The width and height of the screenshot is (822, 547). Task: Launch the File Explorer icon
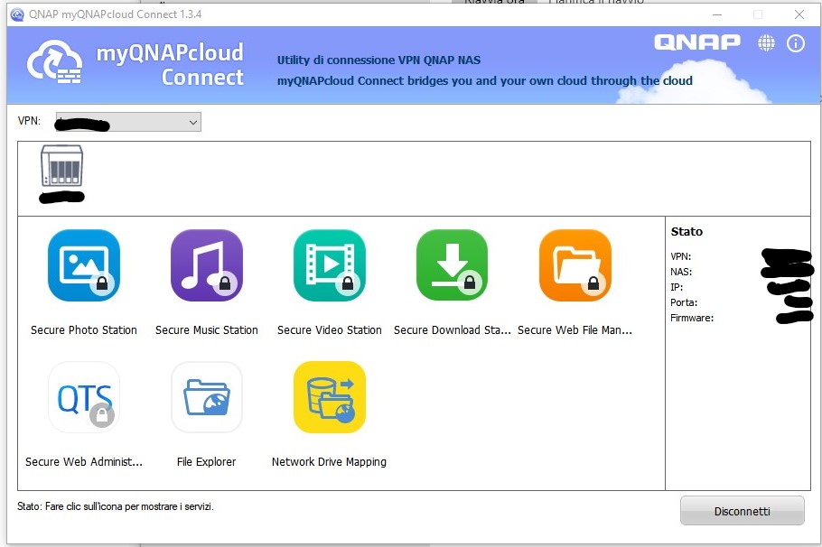pos(207,397)
